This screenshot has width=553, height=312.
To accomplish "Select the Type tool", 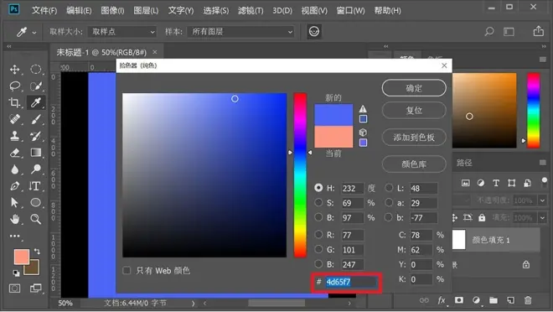I will tap(36, 186).
